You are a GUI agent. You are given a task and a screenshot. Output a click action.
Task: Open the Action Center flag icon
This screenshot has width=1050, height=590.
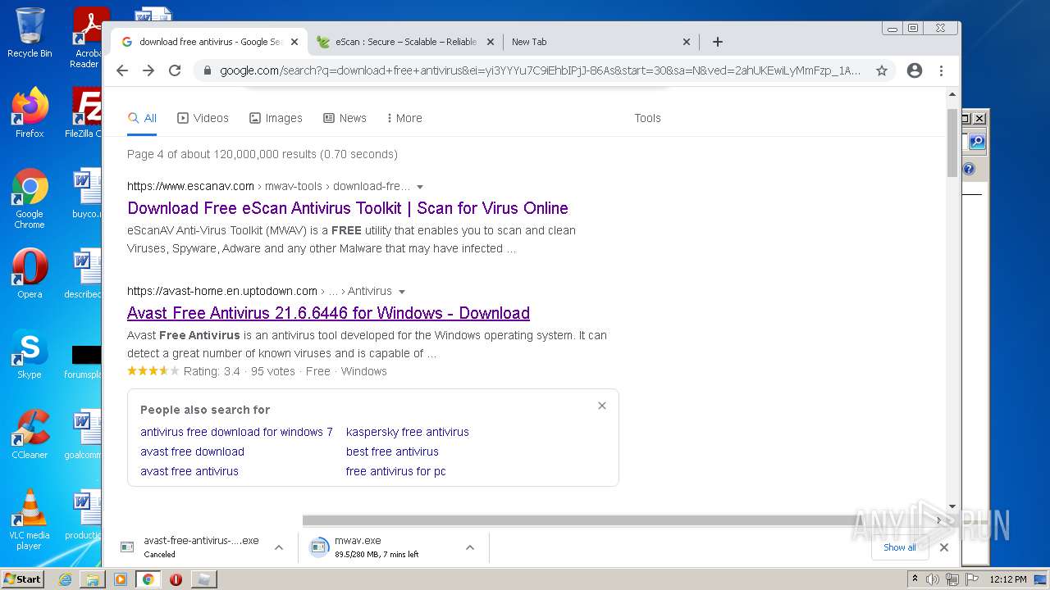(x=971, y=579)
